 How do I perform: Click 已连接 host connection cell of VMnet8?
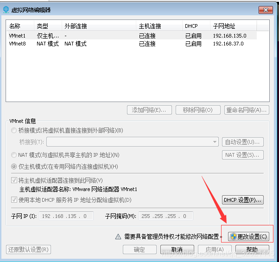pos(147,44)
